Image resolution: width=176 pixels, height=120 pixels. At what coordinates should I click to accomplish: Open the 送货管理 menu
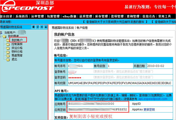(86, 16)
